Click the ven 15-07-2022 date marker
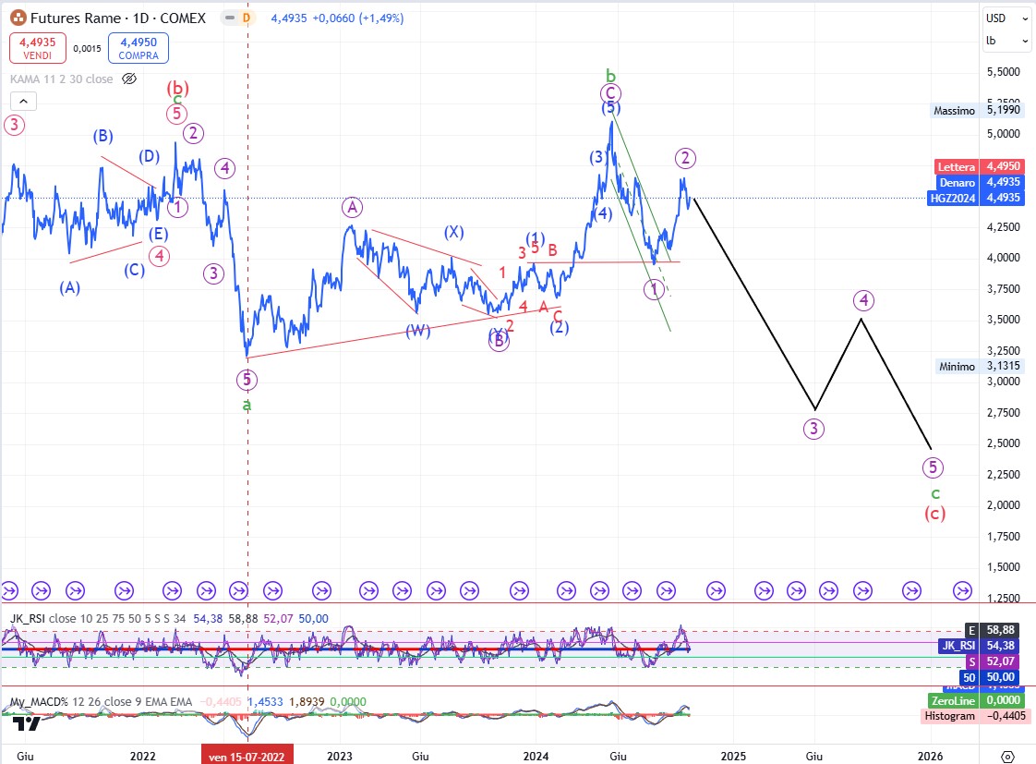Viewport: 1036px width, 764px height. coord(247,756)
